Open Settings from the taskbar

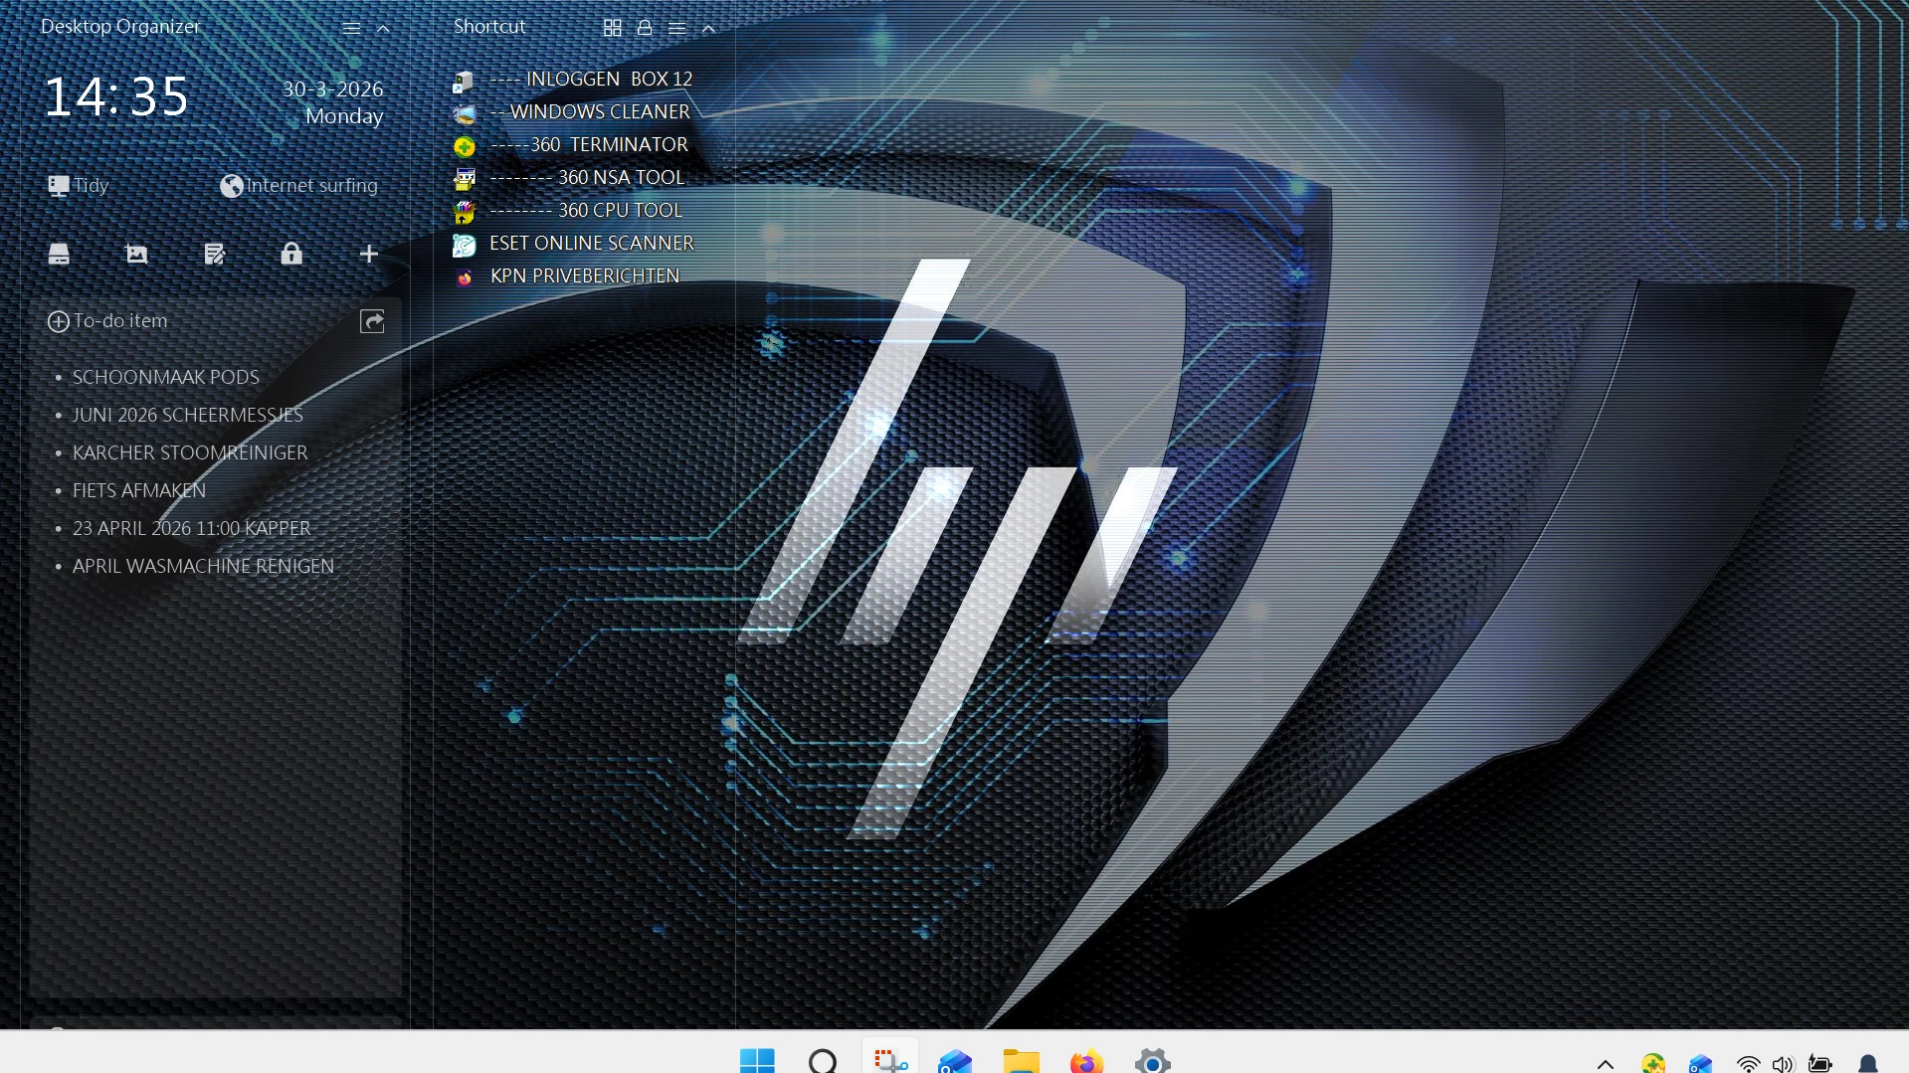pyautogui.click(x=1152, y=1060)
